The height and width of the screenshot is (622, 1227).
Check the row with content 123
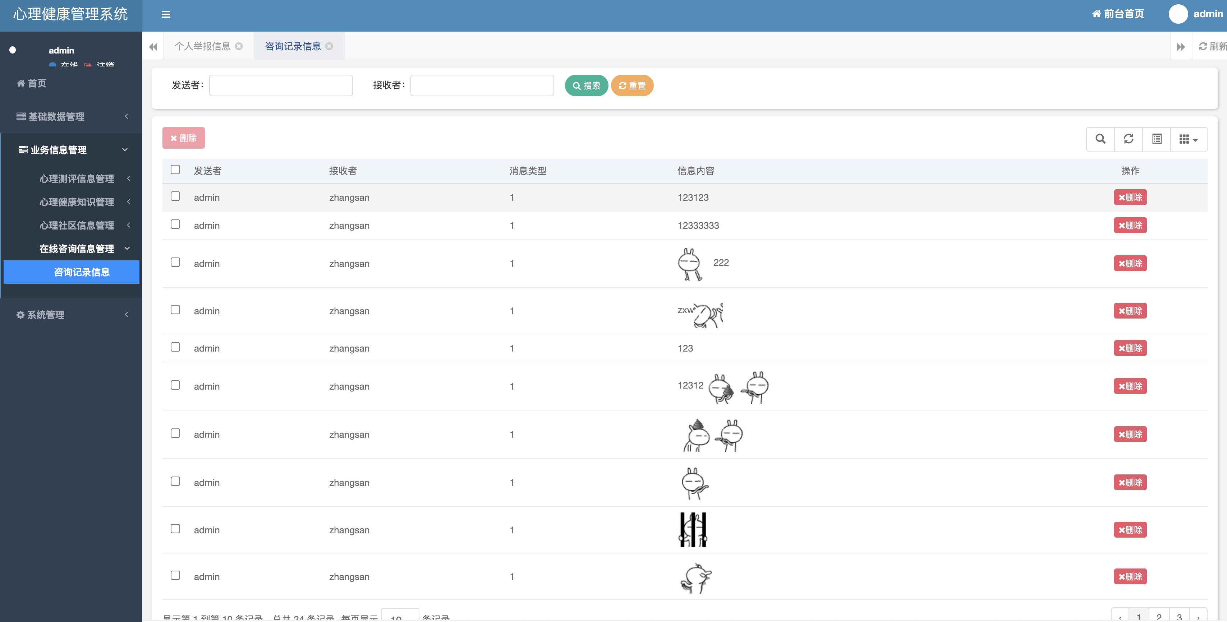pos(175,347)
